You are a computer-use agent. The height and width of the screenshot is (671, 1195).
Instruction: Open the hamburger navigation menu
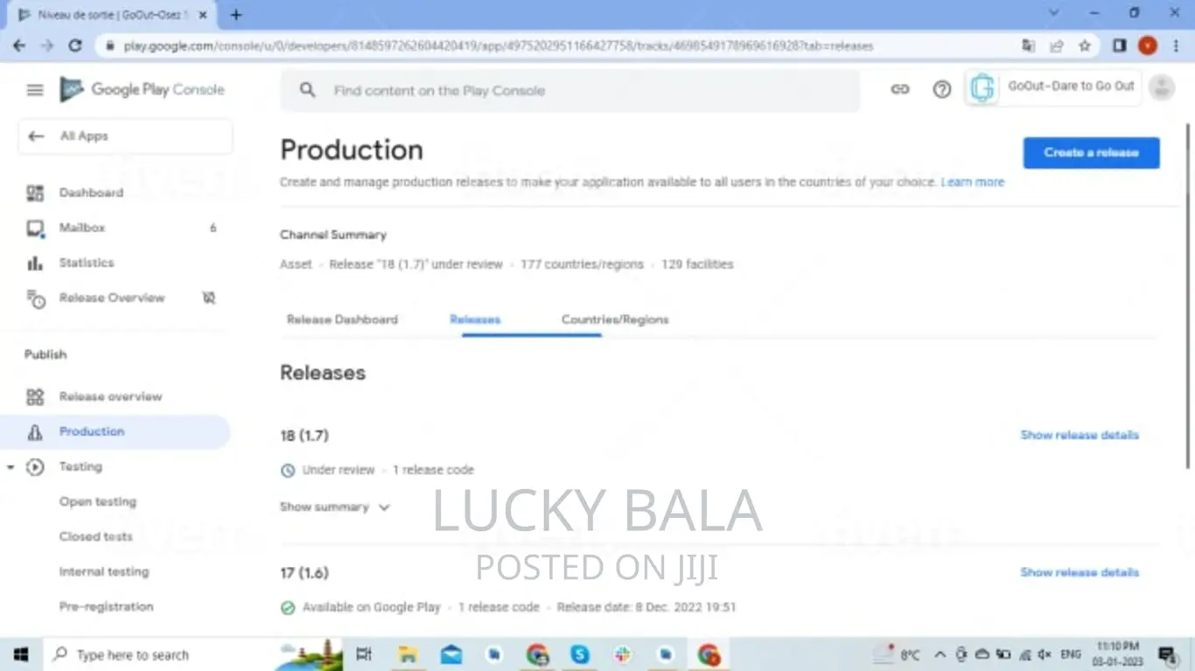35,90
